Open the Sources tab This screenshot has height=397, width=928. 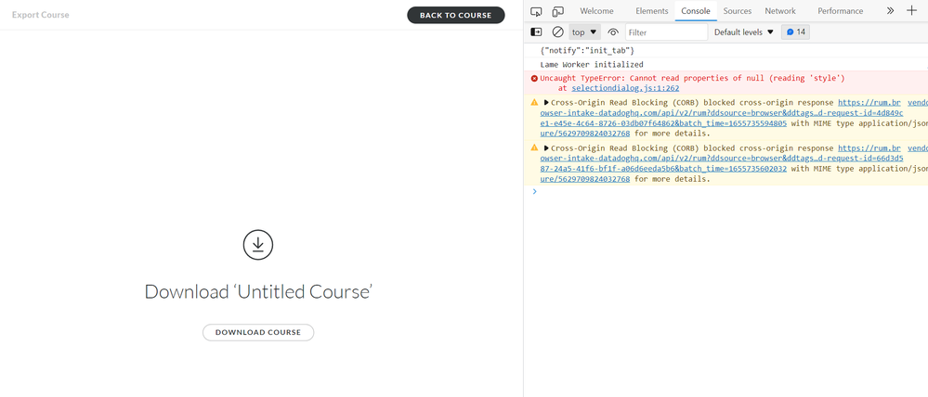(738, 10)
